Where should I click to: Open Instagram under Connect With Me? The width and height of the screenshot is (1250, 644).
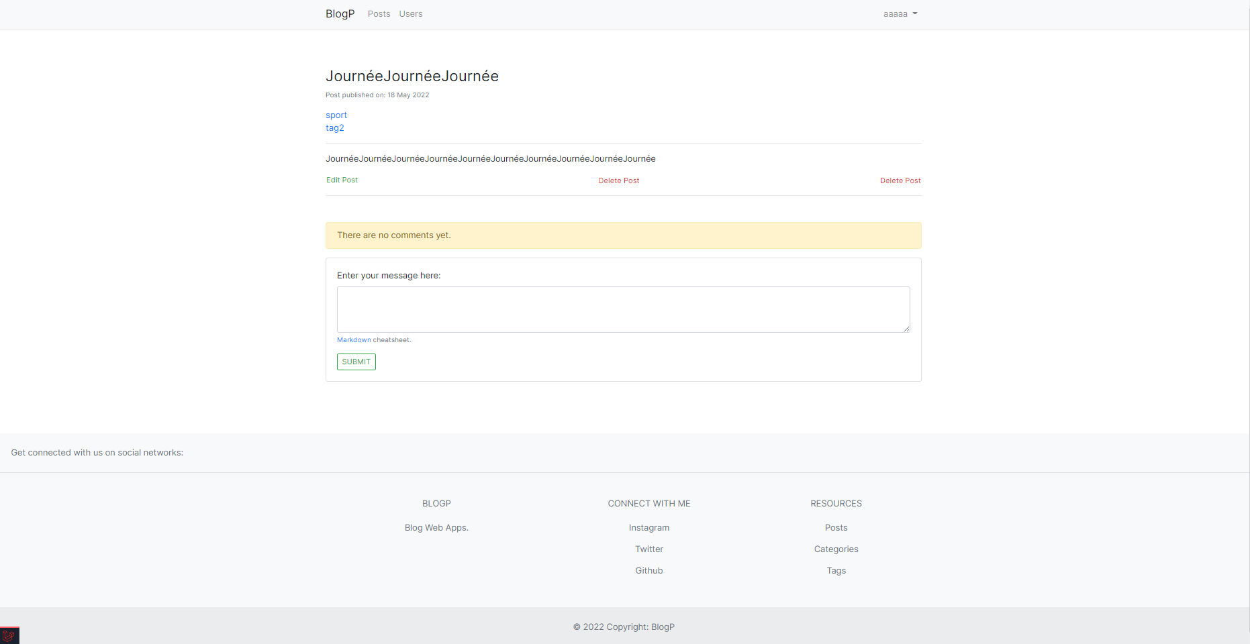click(648, 527)
